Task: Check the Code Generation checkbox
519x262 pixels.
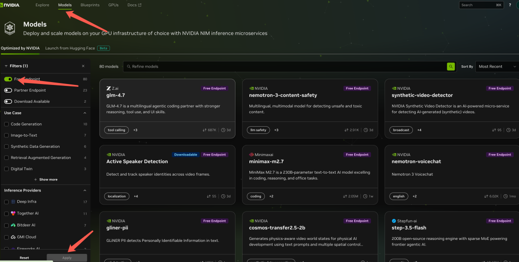Action: [6, 124]
